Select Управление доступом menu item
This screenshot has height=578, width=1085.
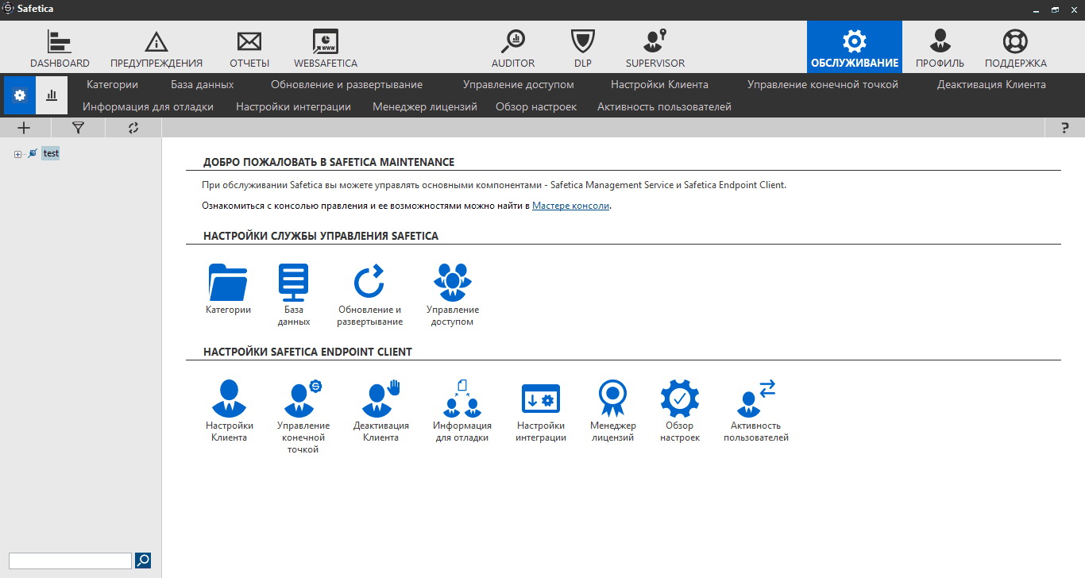pos(519,84)
